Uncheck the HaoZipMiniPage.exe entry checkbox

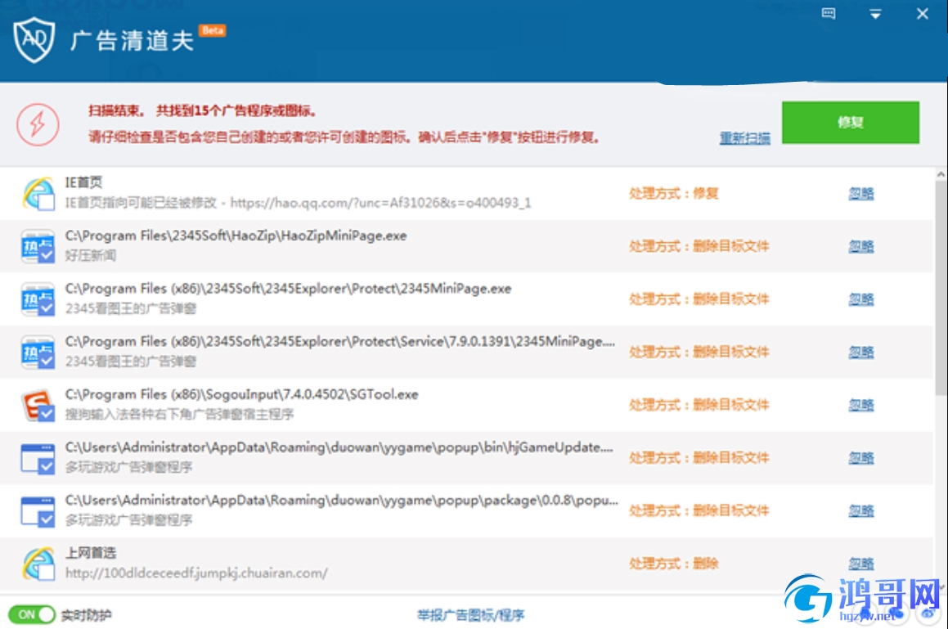[x=46, y=254]
